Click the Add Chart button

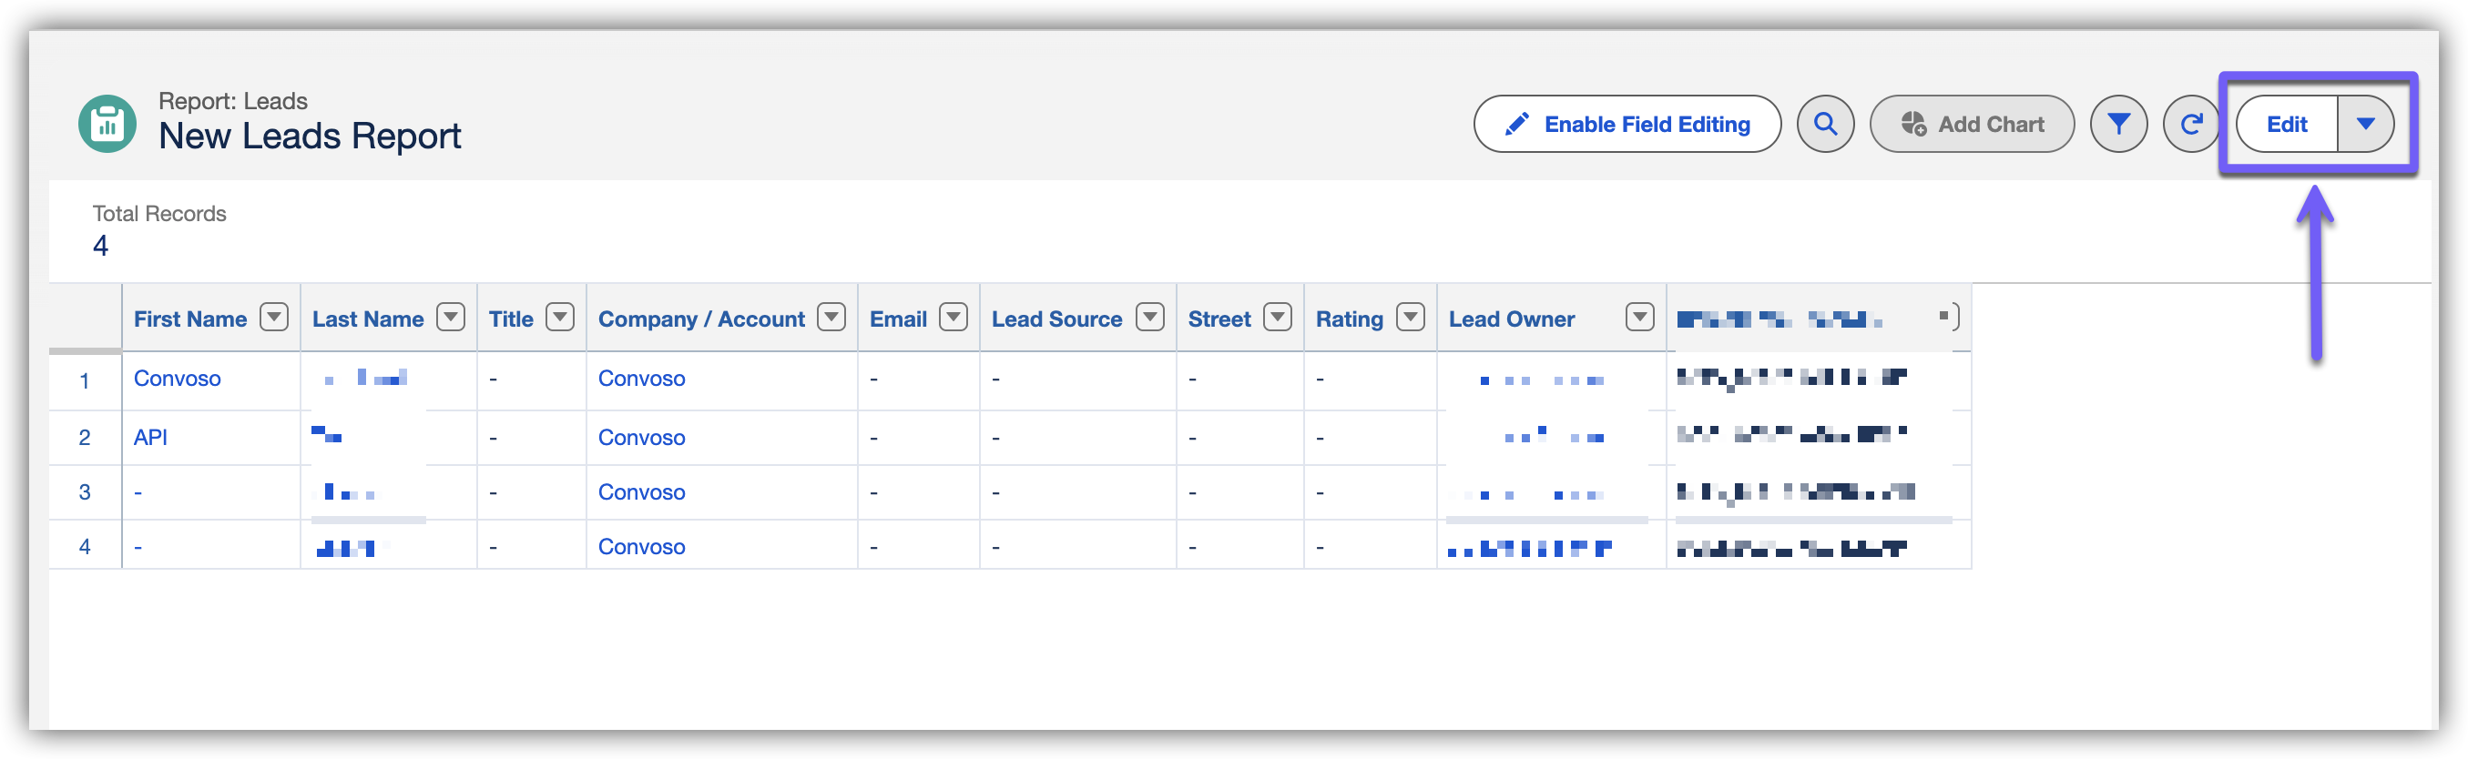[1972, 125]
